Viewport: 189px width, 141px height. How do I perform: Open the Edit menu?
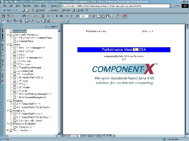click(11, 6)
